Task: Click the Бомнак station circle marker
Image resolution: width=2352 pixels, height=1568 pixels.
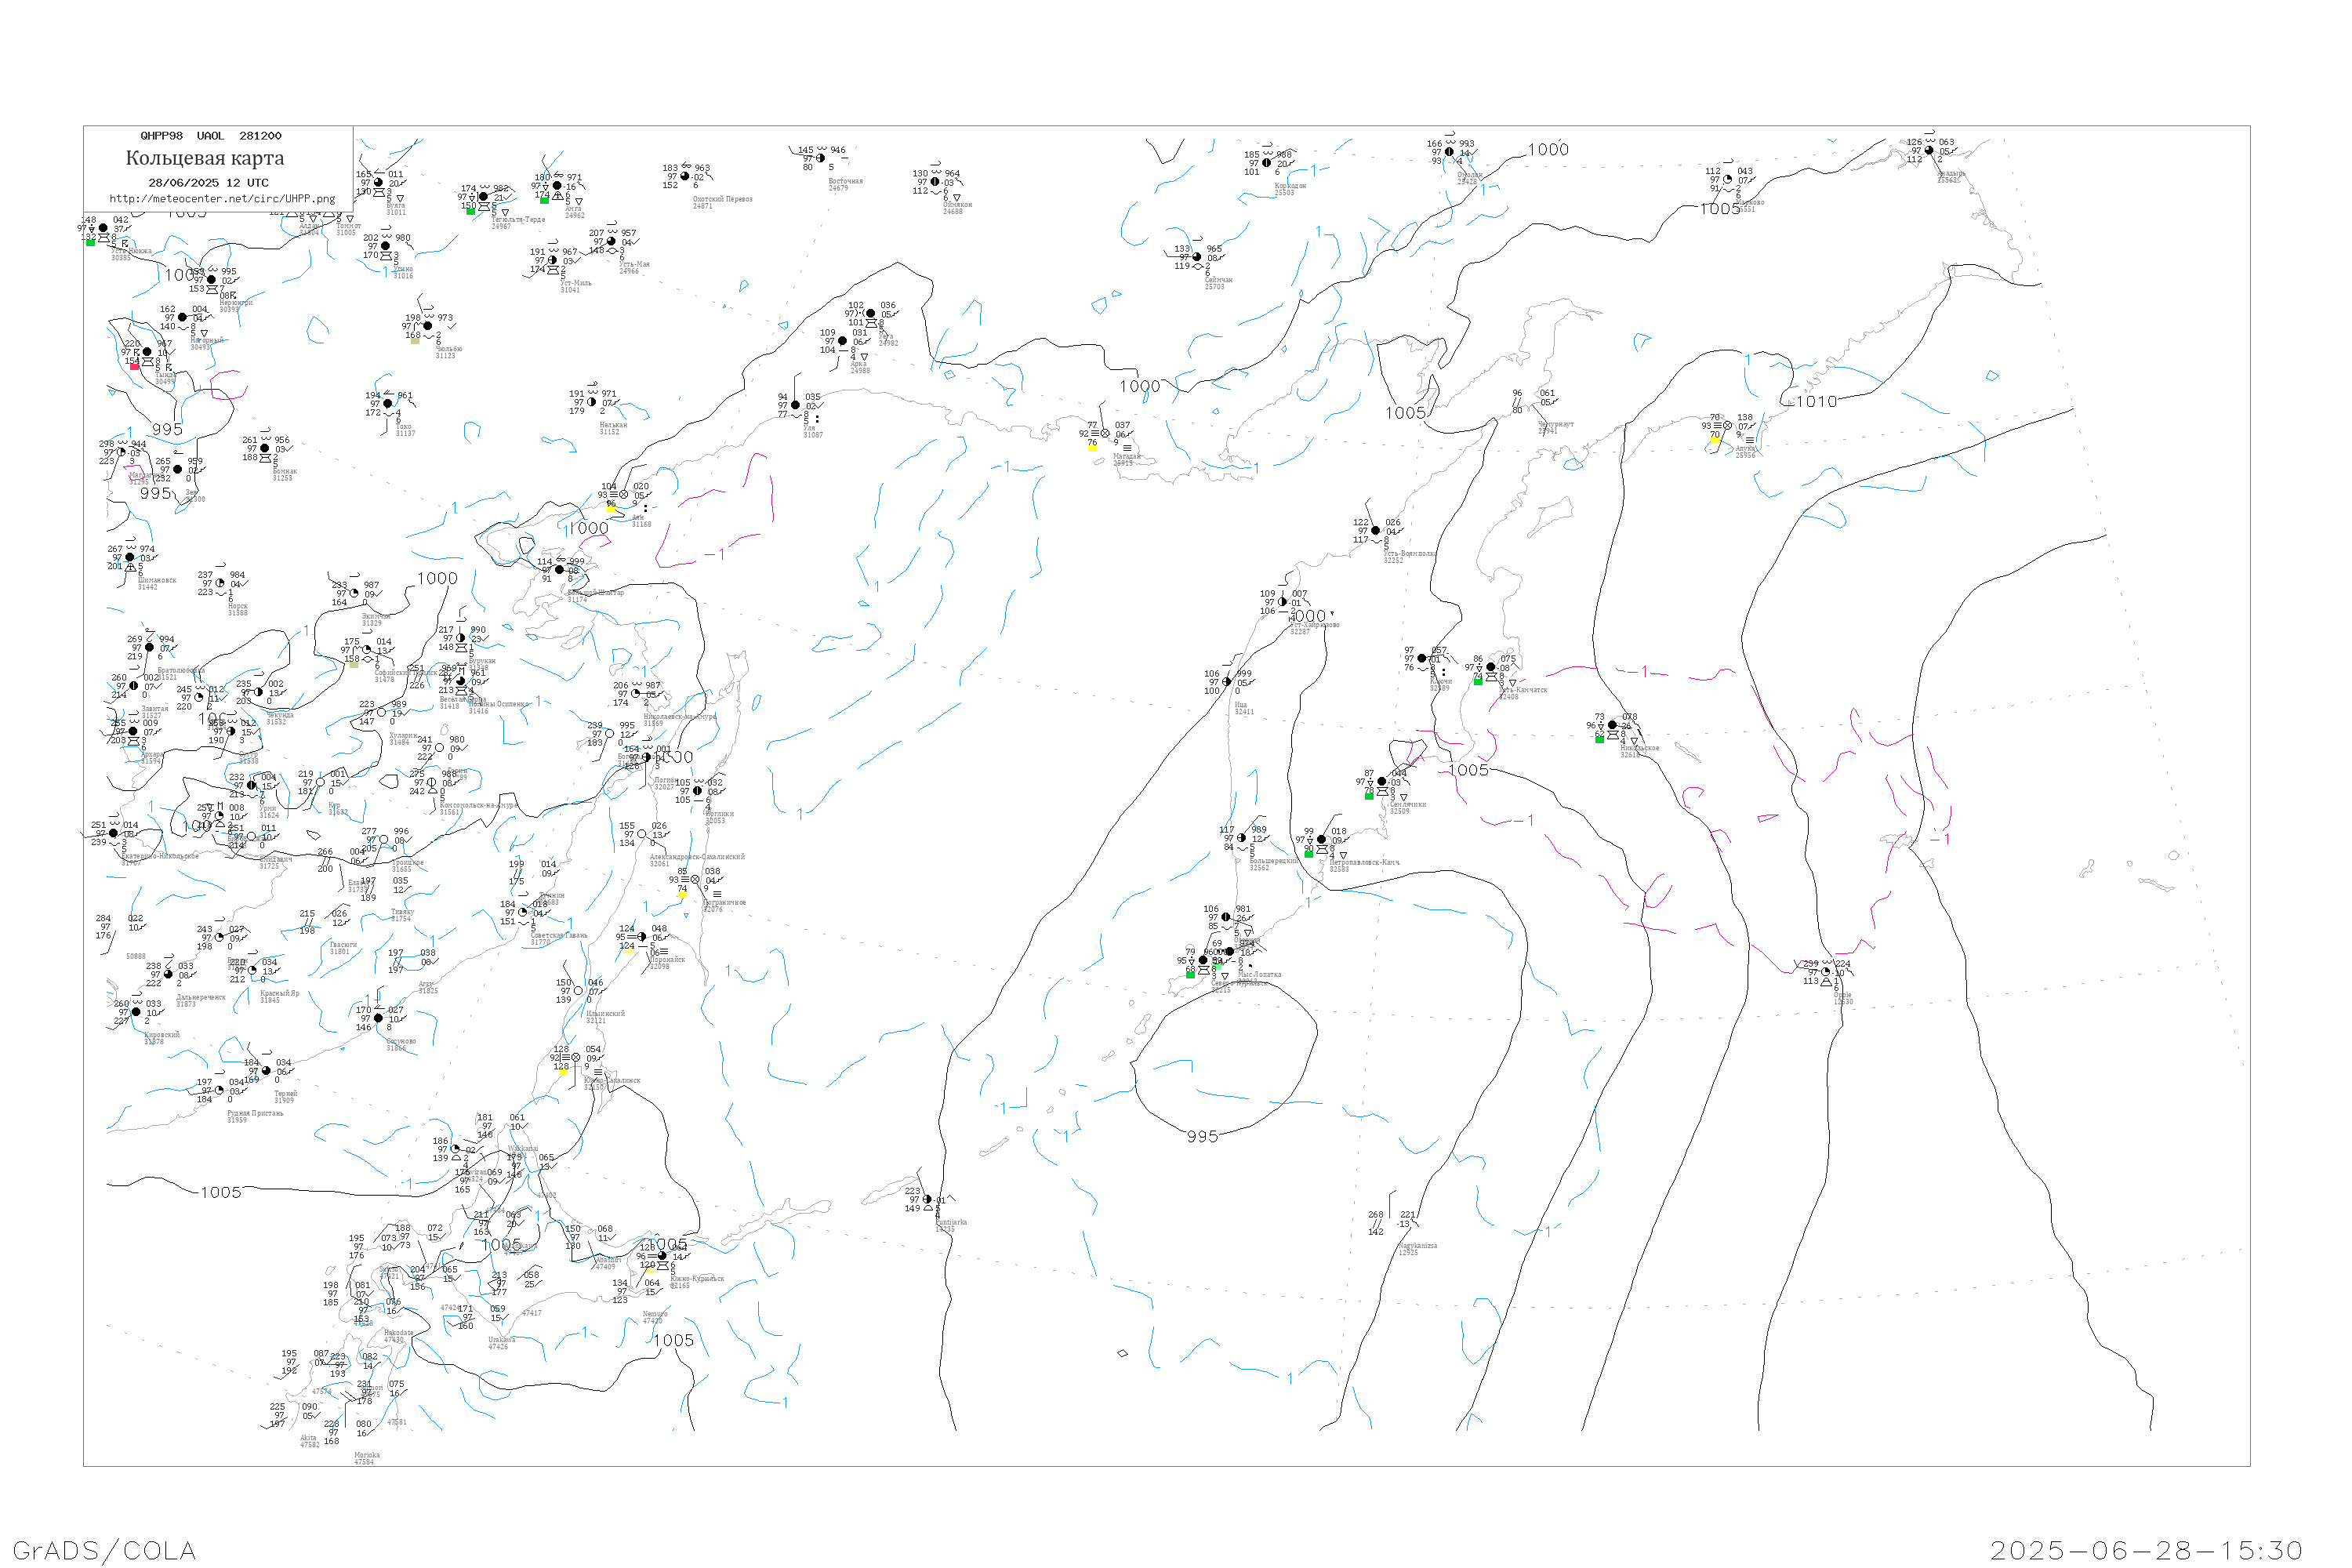Action: tap(265, 449)
